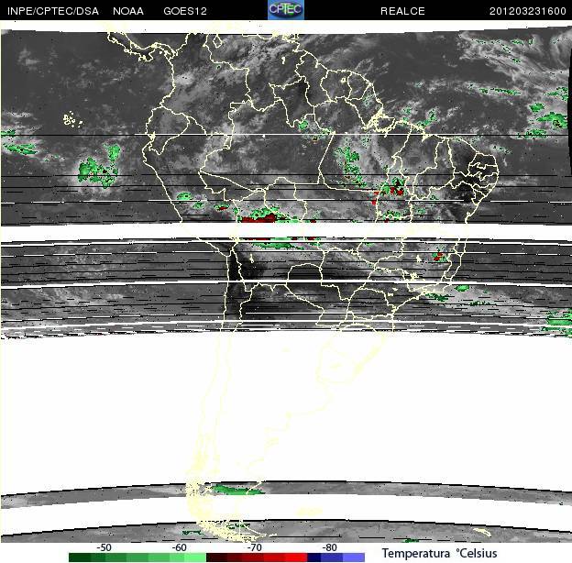Click the CPTEC logo in header

pyautogui.click(x=286, y=10)
